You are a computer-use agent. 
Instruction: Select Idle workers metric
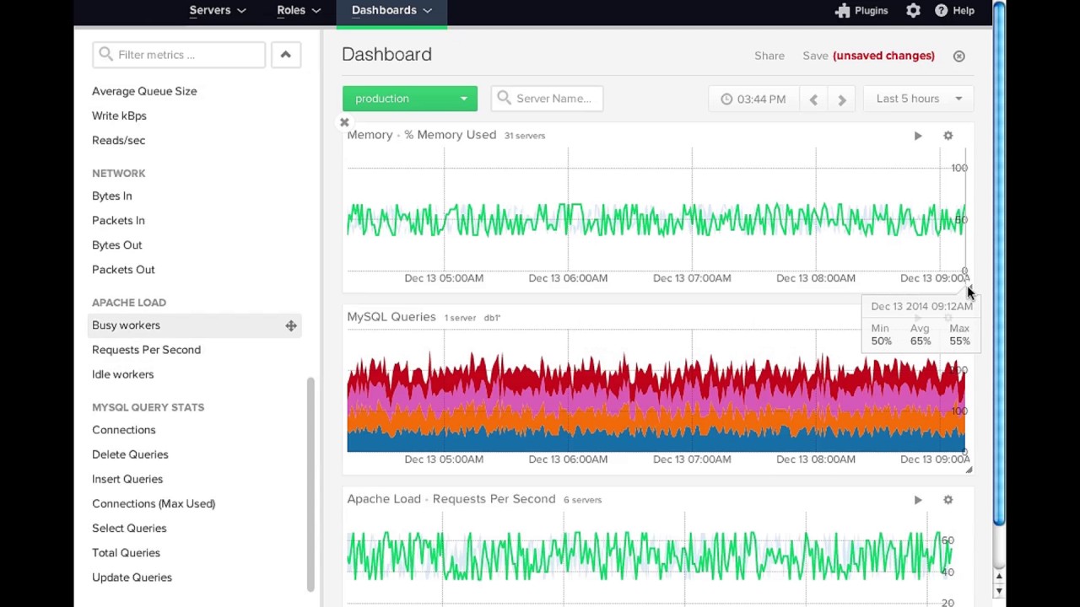122,373
